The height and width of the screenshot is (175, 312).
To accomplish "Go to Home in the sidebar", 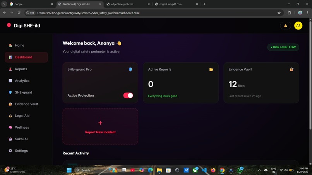I will [26, 46].
